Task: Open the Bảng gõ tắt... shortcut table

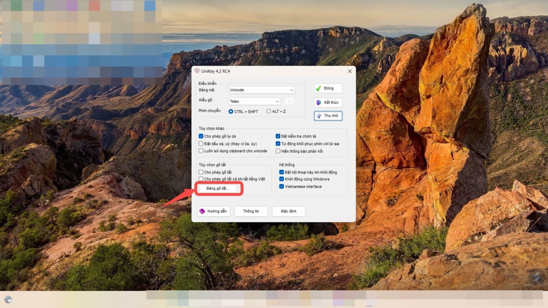Action: 218,189
